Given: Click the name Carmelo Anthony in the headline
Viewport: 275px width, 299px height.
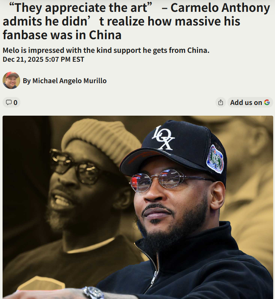Looking at the screenshot, I should [x=220, y=8].
